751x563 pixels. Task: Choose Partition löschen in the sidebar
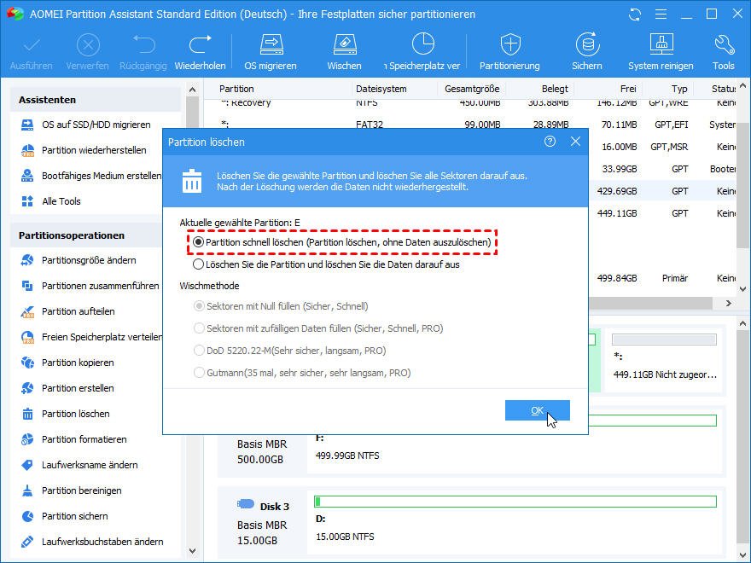[x=66, y=414]
